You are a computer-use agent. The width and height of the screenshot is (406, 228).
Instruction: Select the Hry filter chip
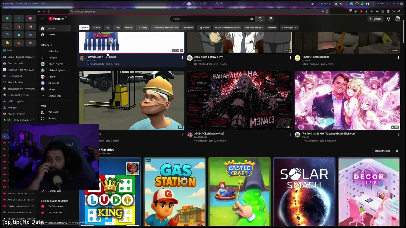107,28
